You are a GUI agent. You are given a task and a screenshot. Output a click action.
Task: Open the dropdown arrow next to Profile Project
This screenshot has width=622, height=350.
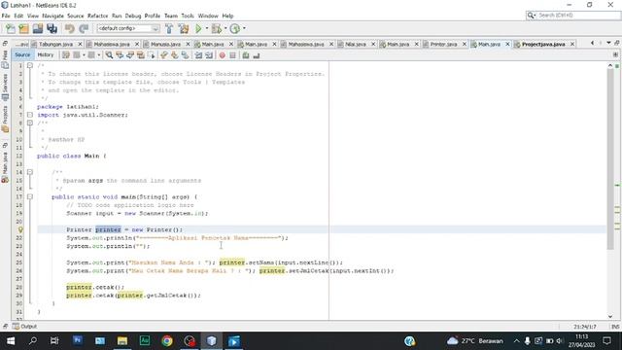pyautogui.click(x=244, y=28)
